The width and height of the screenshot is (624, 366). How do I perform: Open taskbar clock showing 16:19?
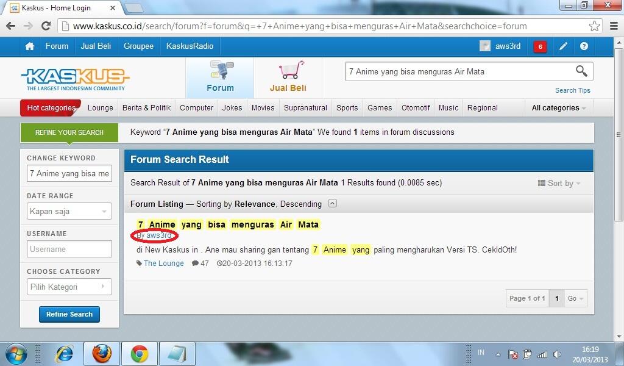(590, 354)
